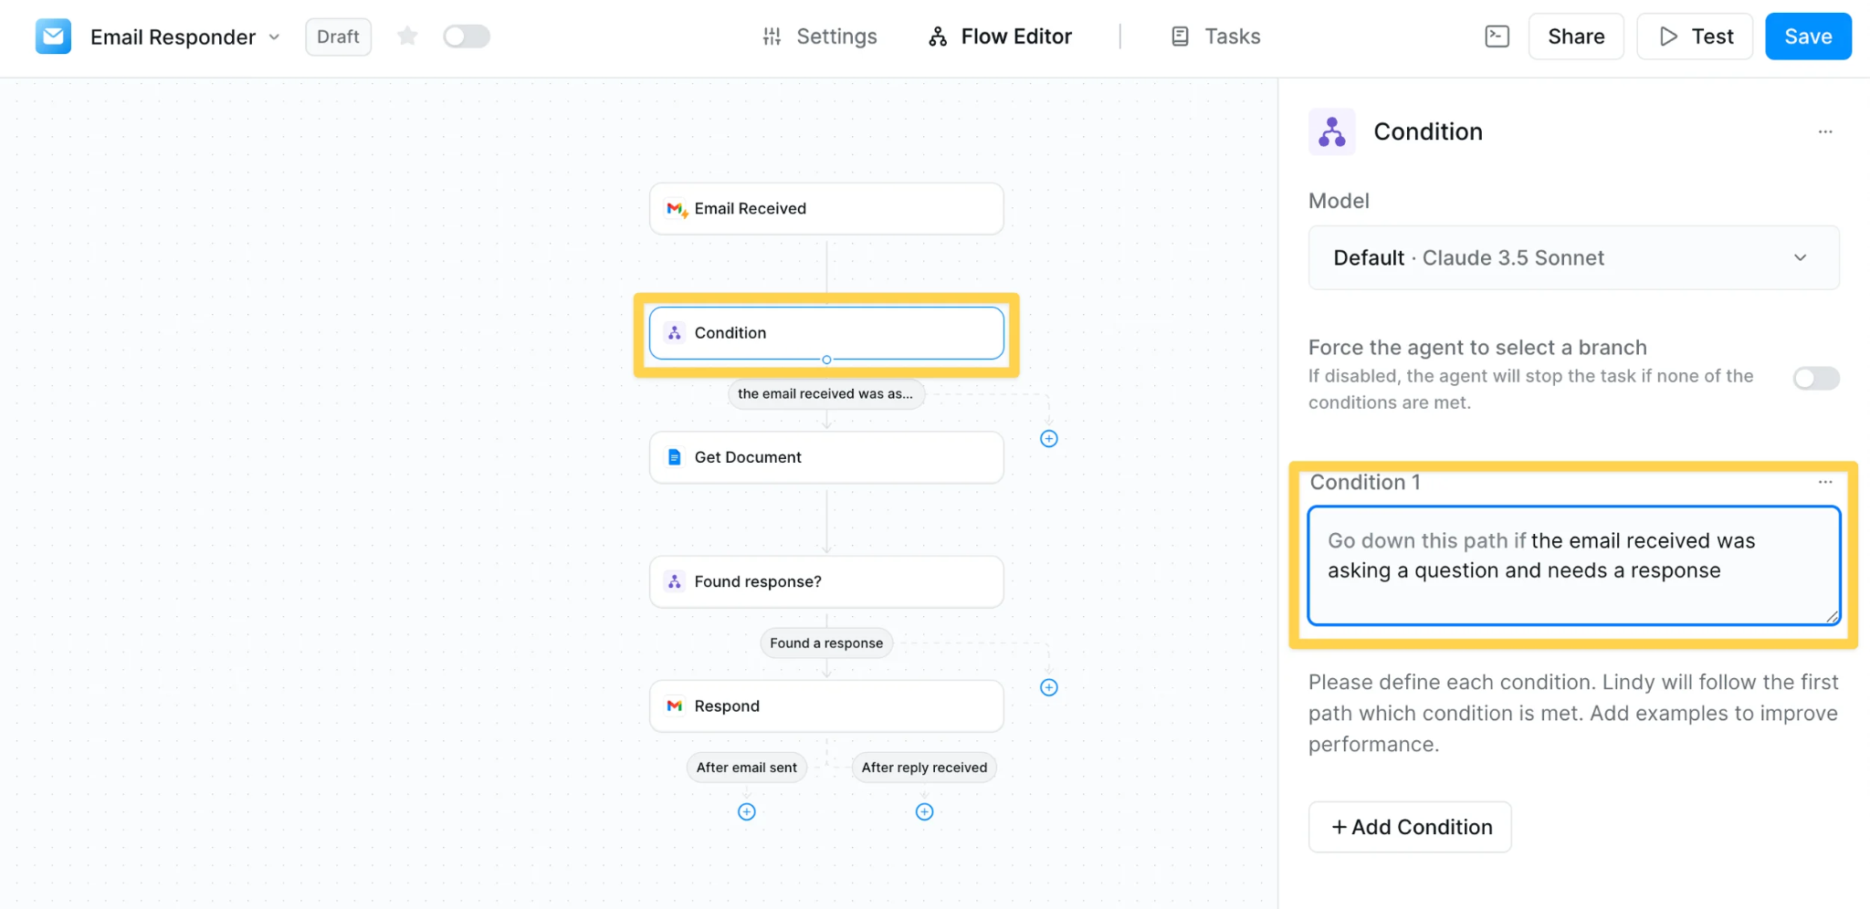Click the blue Email Responder envelope icon
This screenshot has width=1870, height=909.
point(53,37)
